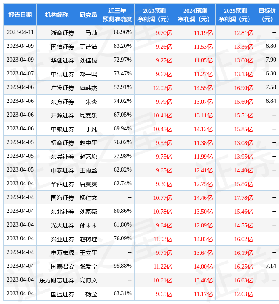Click analyst name 高博文
279x304 pixels.
coord(88,280)
